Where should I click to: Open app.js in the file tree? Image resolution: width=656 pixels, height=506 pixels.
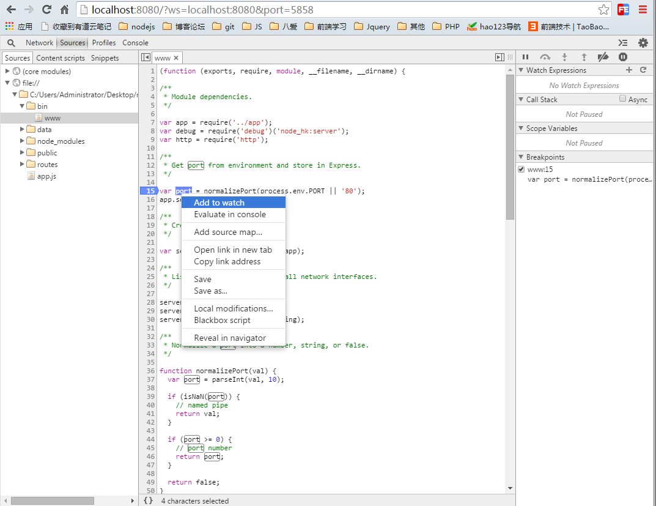[46, 176]
